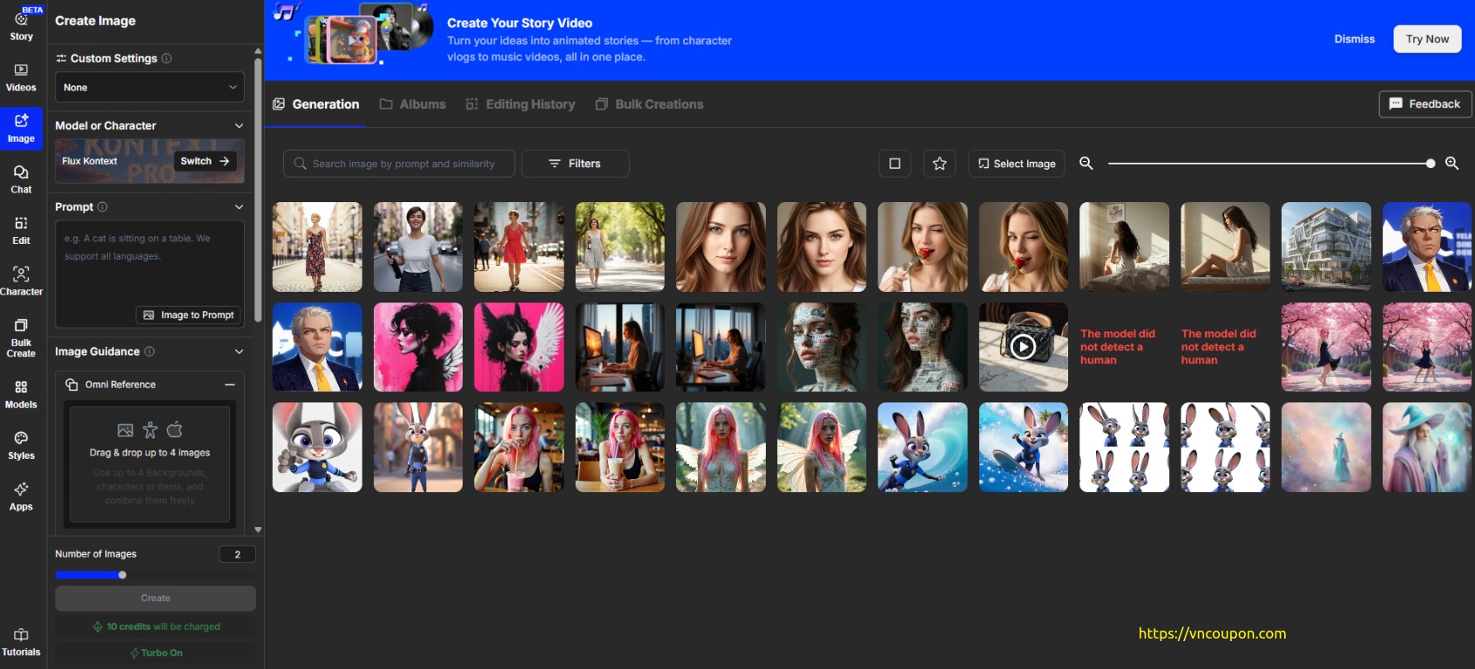1475x669 pixels.
Task: Open the Chat icon in sidebar
Action: coord(21,179)
